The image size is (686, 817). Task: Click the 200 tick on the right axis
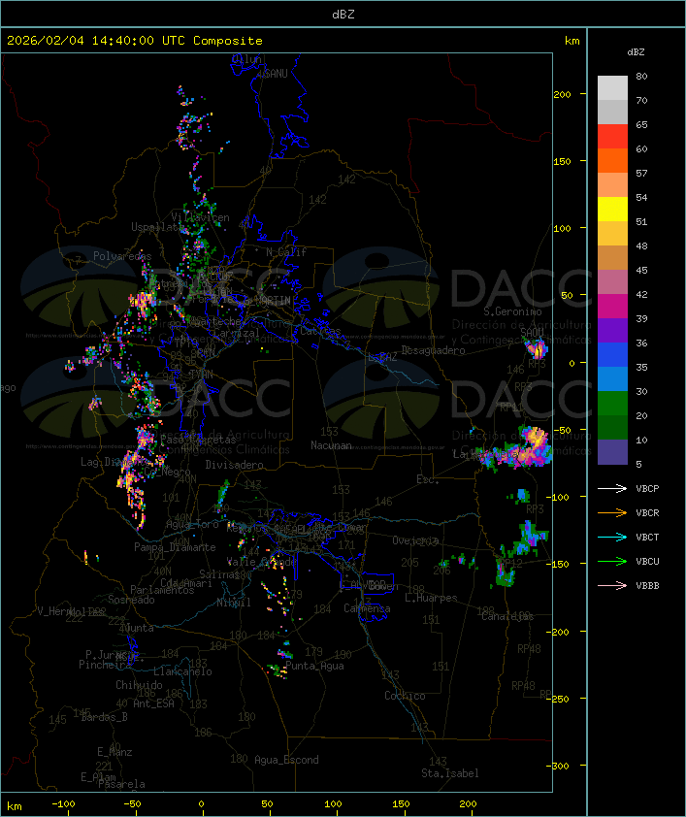pyautogui.click(x=562, y=94)
